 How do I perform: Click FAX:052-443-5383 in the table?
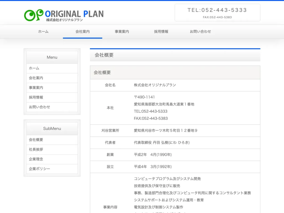(x=151, y=118)
